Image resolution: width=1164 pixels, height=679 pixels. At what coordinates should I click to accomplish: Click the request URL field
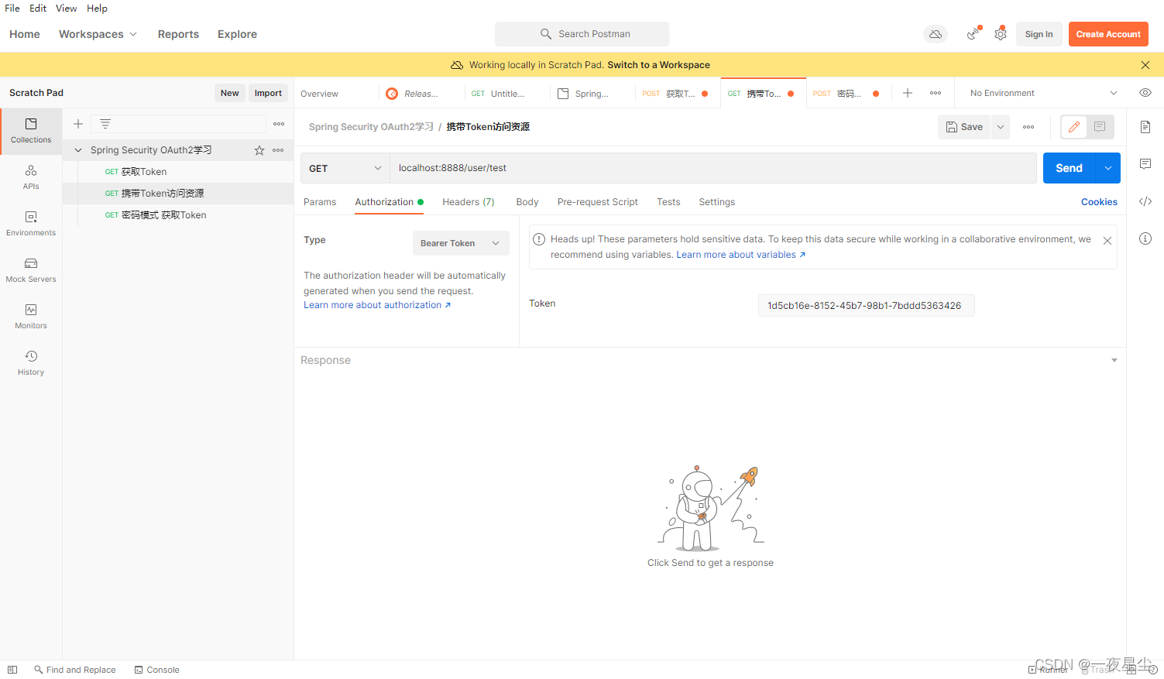click(x=712, y=168)
